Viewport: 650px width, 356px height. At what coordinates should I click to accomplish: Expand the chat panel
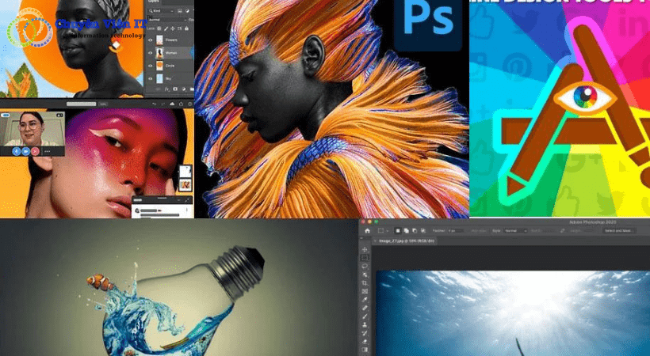pyautogui.click(x=187, y=200)
